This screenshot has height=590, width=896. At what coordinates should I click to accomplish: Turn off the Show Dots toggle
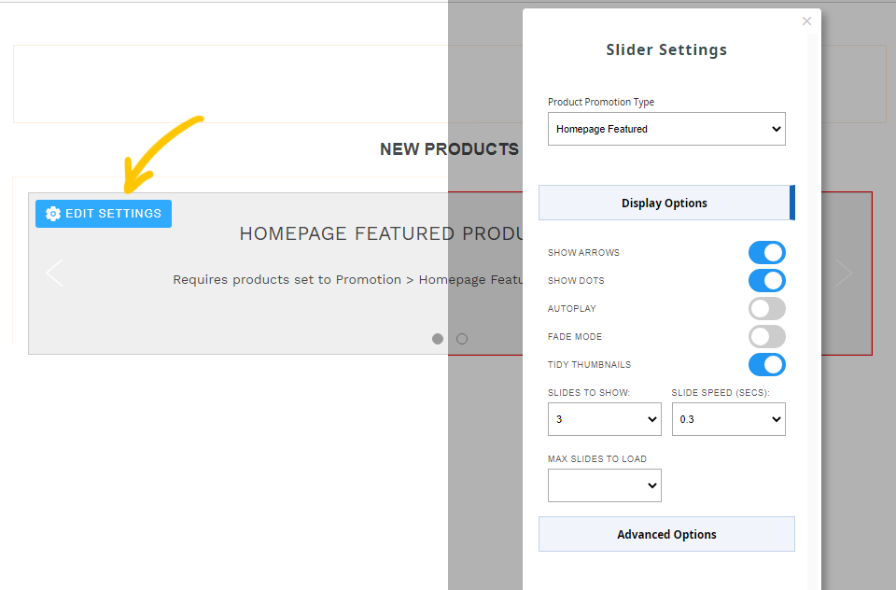766,281
